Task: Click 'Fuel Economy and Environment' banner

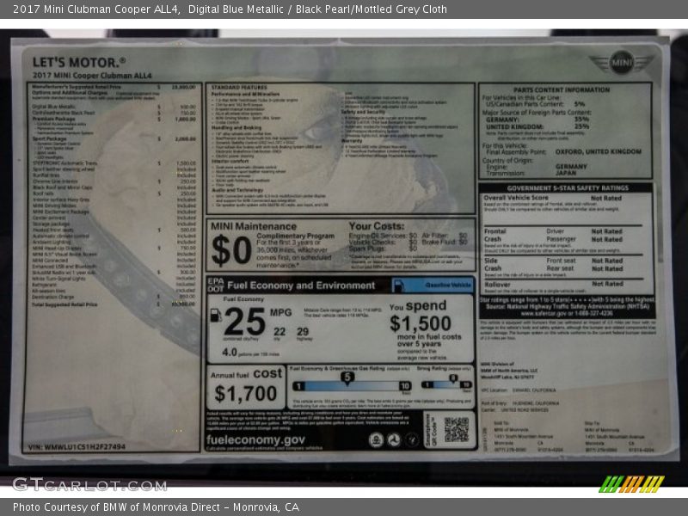Action: [301, 286]
